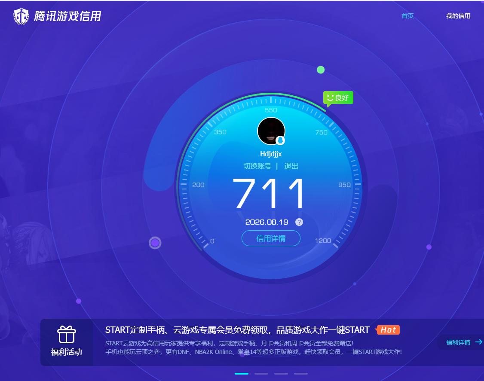Open the 首页 navigation tab
Screen dimensions: 484x381
(407, 16)
